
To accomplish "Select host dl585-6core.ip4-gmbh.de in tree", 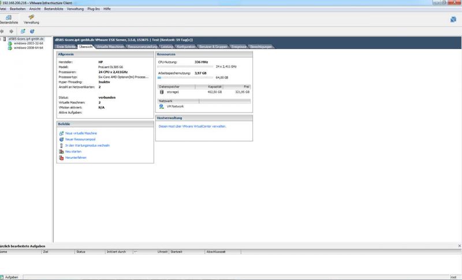I will 26,39.
